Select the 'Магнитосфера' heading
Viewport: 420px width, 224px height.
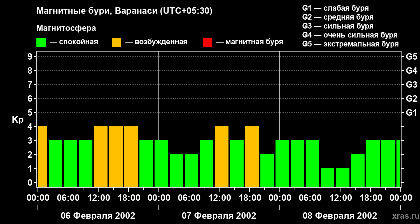click(66, 28)
